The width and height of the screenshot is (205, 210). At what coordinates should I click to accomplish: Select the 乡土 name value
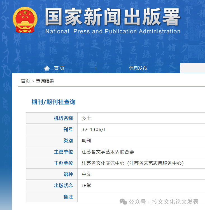(x=87, y=118)
